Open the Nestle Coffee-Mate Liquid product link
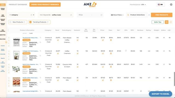175x98 pixels. pyautogui.click(x=30, y=78)
